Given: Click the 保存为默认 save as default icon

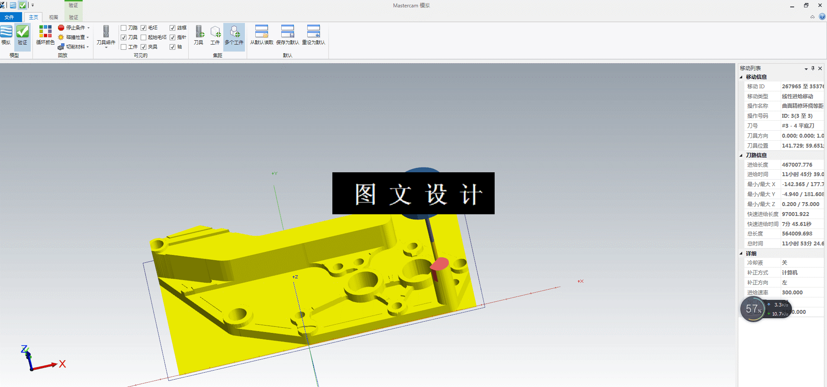Looking at the screenshot, I should click(288, 32).
